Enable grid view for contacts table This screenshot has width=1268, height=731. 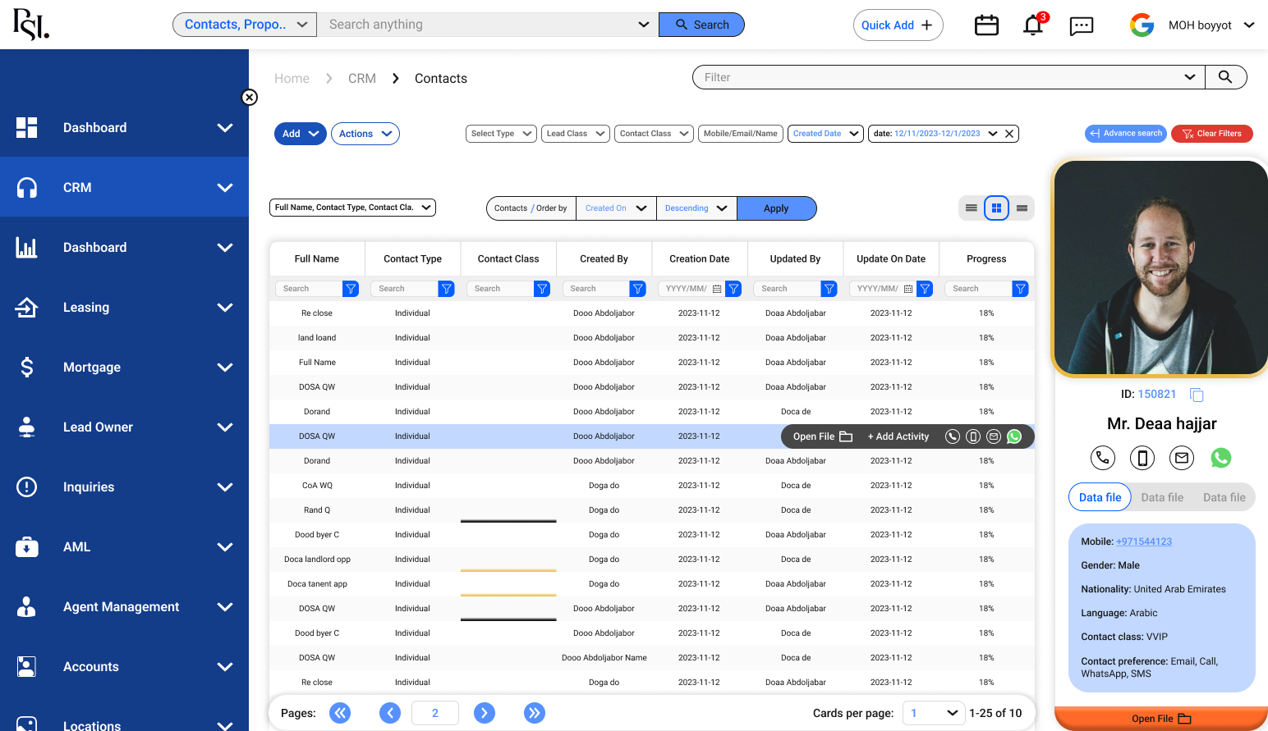pyautogui.click(x=996, y=208)
